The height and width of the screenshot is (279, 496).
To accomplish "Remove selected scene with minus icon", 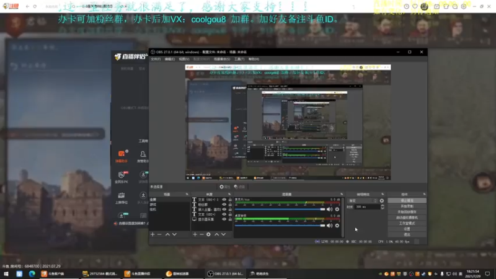I will point(159,234).
